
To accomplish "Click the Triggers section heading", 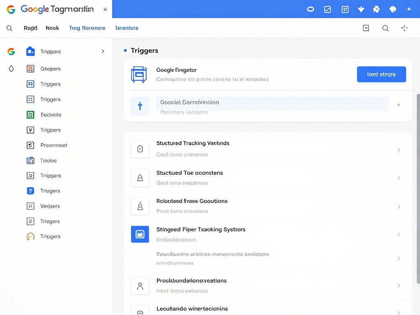I will (x=144, y=50).
